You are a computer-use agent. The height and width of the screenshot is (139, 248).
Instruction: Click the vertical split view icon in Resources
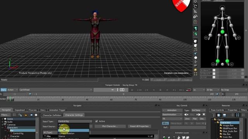[x=219, y=115]
